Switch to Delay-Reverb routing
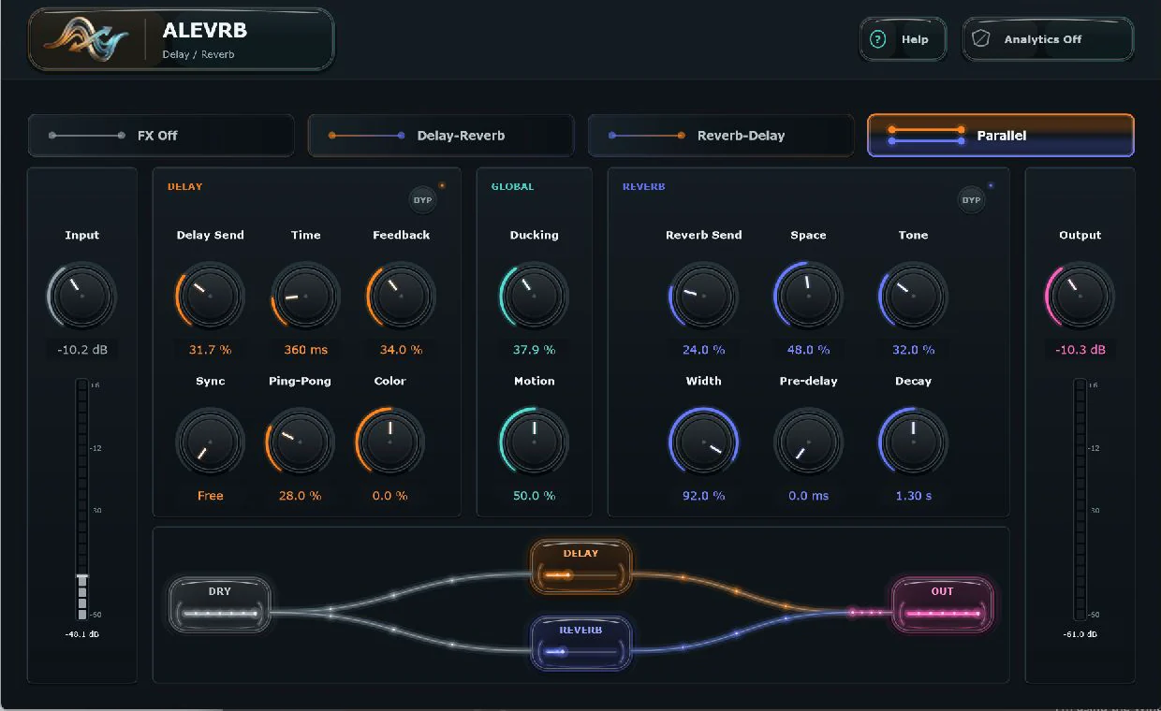 click(x=441, y=136)
